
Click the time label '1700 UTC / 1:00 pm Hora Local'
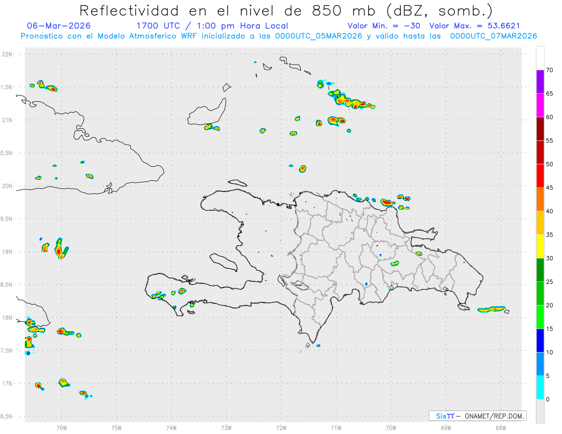point(212,26)
